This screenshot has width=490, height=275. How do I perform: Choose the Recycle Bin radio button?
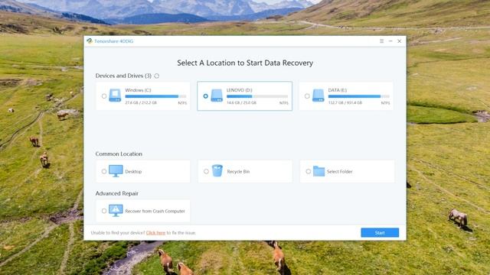[206, 171]
